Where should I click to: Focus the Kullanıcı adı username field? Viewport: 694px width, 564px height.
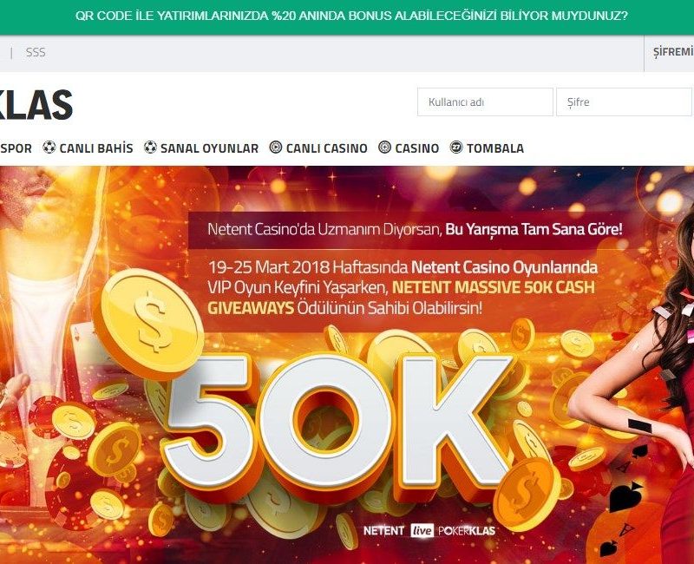(485, 102)
